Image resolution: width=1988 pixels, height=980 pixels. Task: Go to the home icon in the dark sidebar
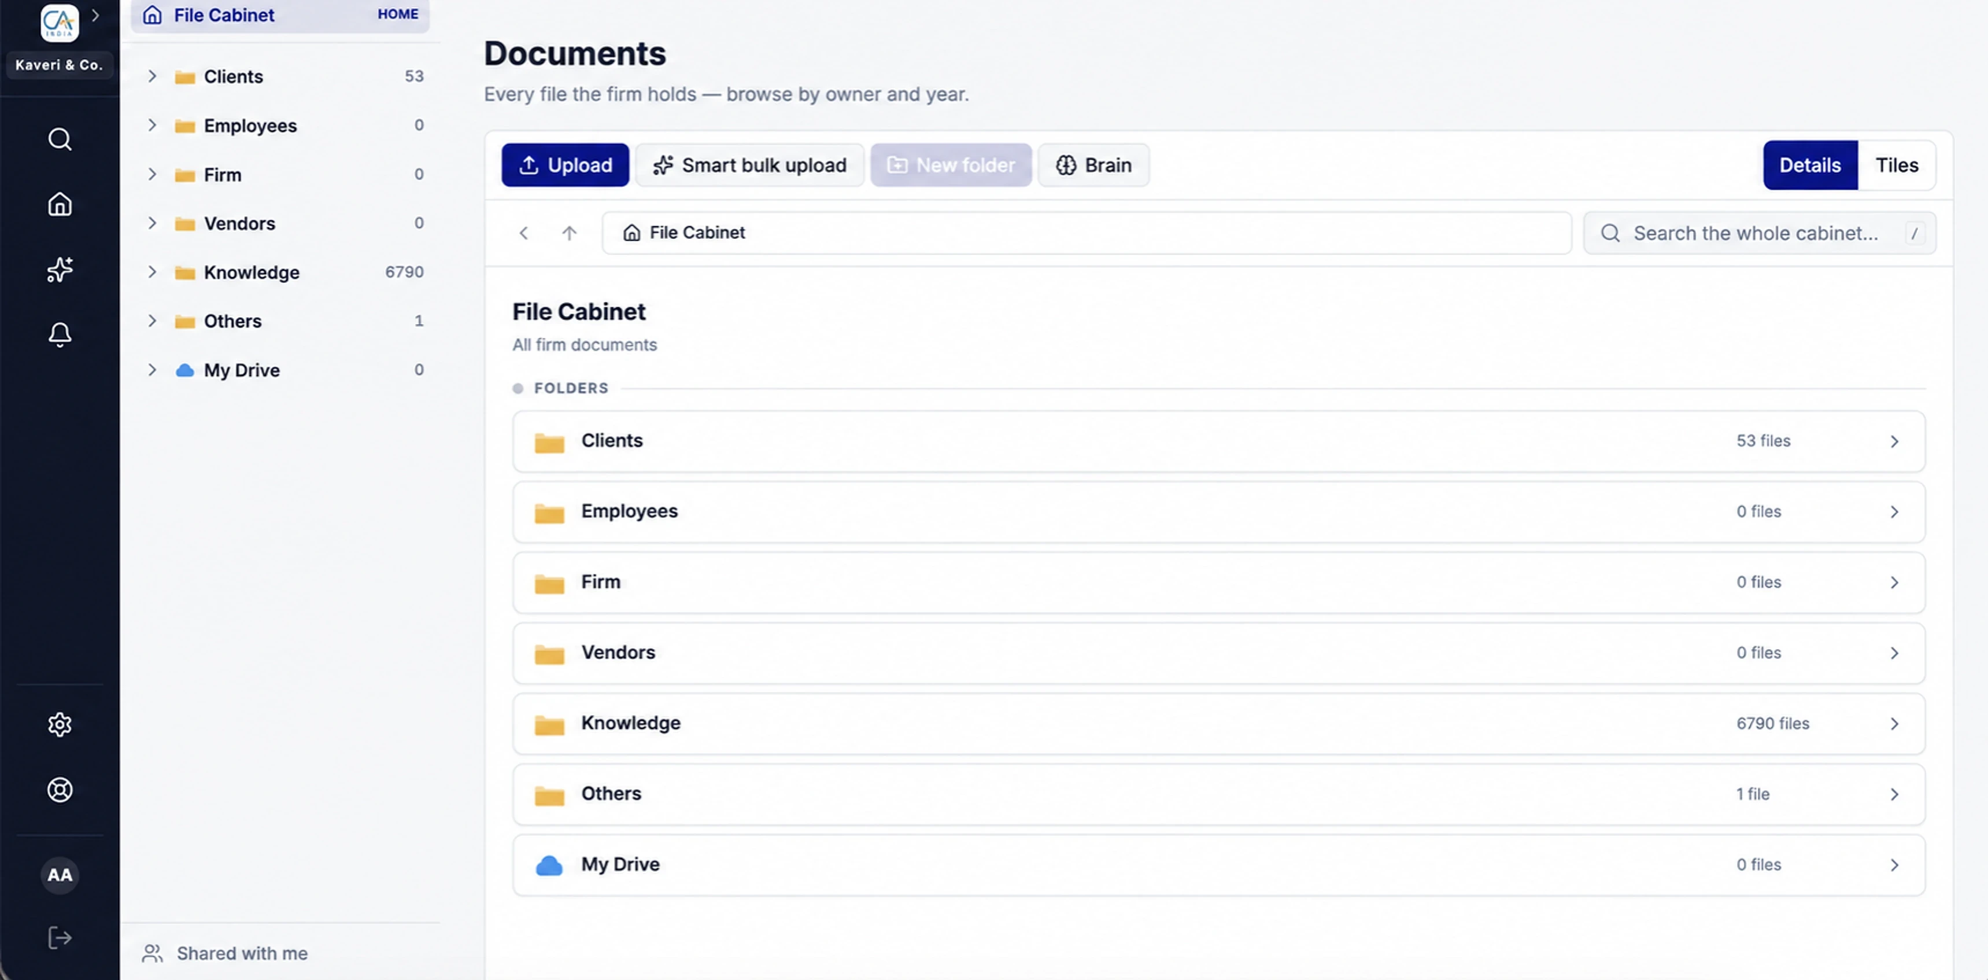(60, 204)
